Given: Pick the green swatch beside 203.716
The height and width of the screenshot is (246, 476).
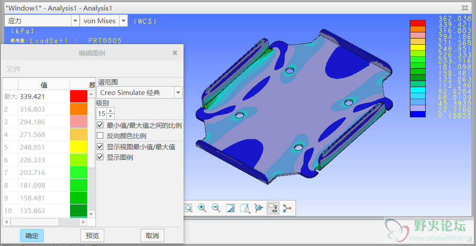Looking at the screenshot, I should tap(79, 172).
